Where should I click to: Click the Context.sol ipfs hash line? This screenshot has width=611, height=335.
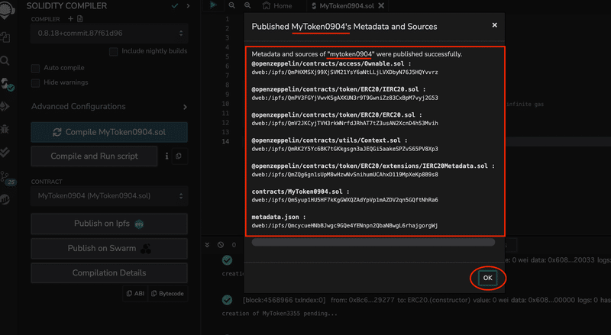pos(344,149)
